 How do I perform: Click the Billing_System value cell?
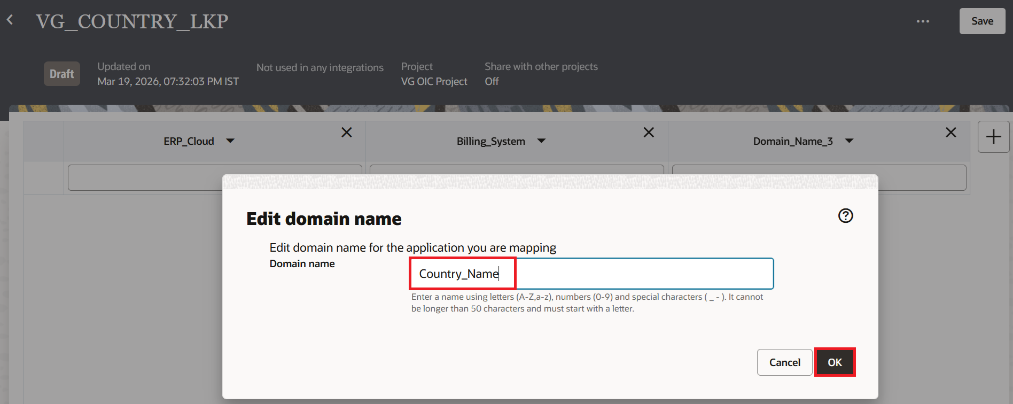516,169
